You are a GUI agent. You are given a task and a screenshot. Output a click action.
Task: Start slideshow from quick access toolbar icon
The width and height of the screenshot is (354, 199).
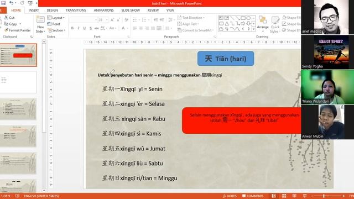click(30, 3)
